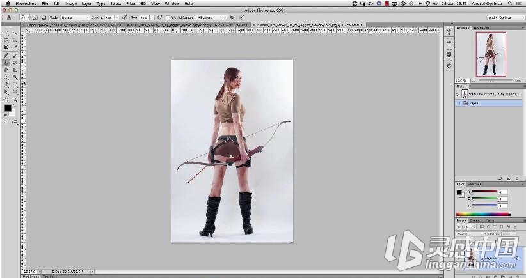Create new document from state icon in History
Image resolution: width=526 pixels, height=278 pixels.
501,179
